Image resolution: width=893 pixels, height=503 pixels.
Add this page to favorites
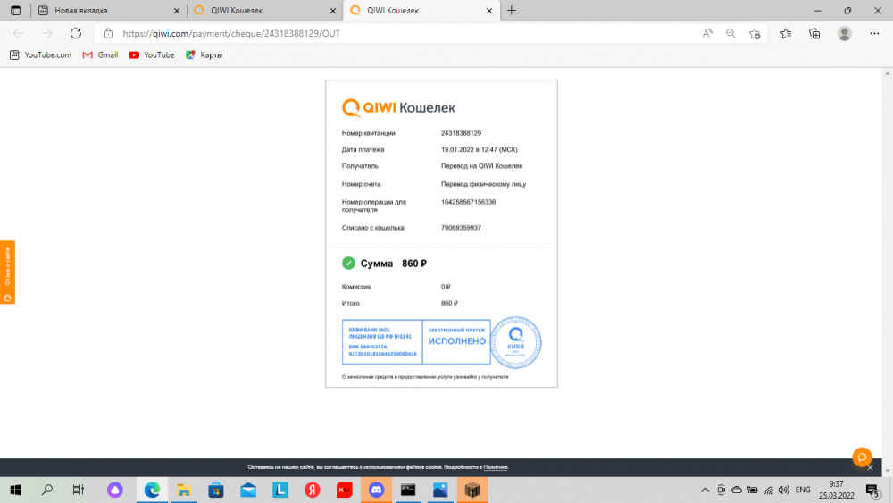pyautogui.click(x=755, y=34)
